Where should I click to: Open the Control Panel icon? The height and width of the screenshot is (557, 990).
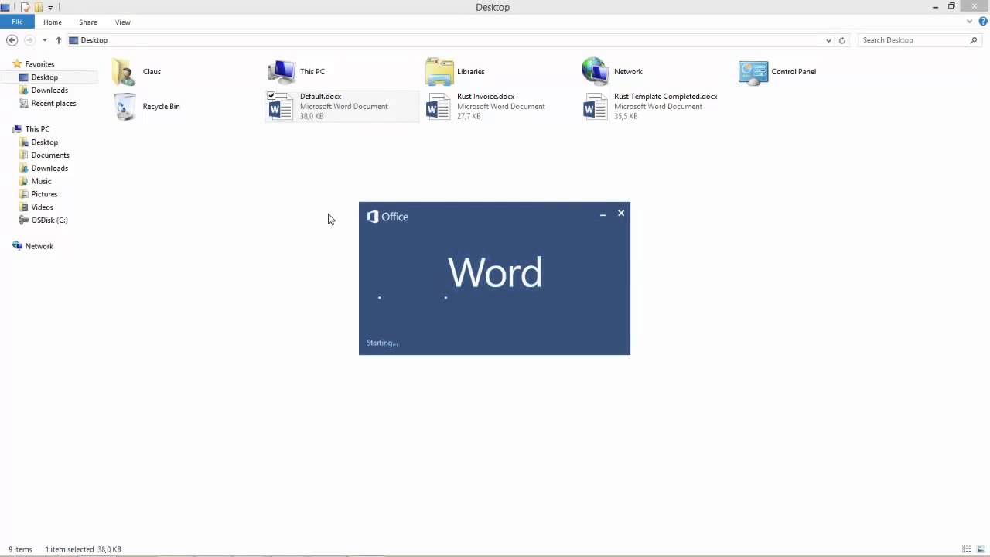tap(753, 72)
